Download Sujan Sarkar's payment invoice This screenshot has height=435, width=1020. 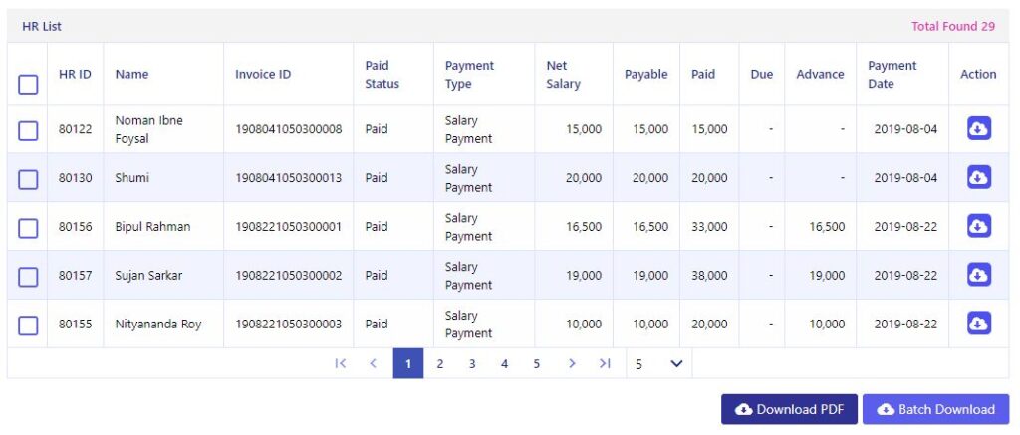click(978, 275)
